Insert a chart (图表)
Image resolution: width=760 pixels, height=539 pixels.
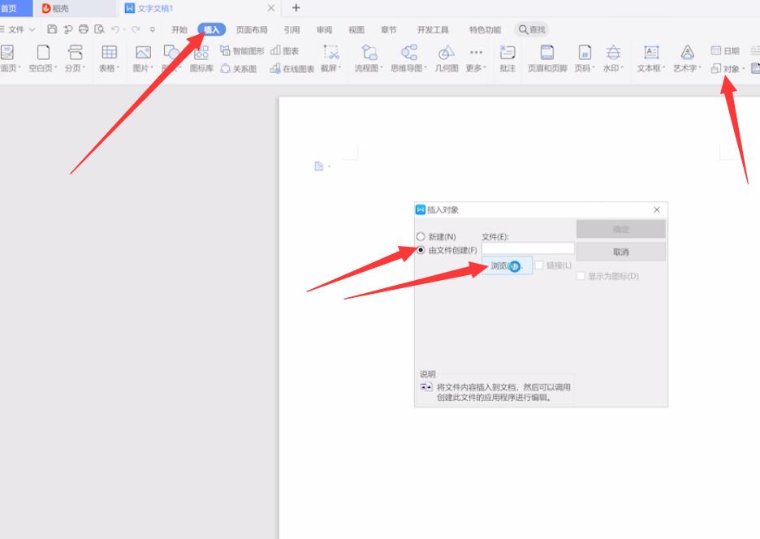[284, 50]
